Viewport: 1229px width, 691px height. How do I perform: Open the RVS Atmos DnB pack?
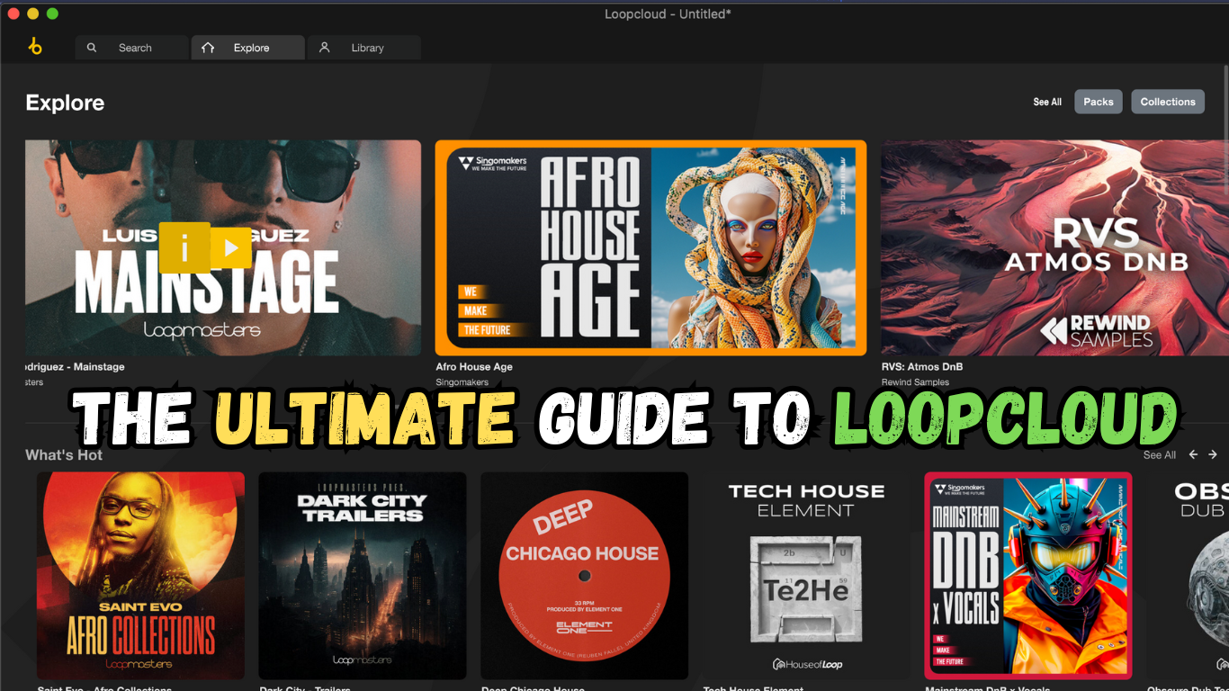(1053, 247)
